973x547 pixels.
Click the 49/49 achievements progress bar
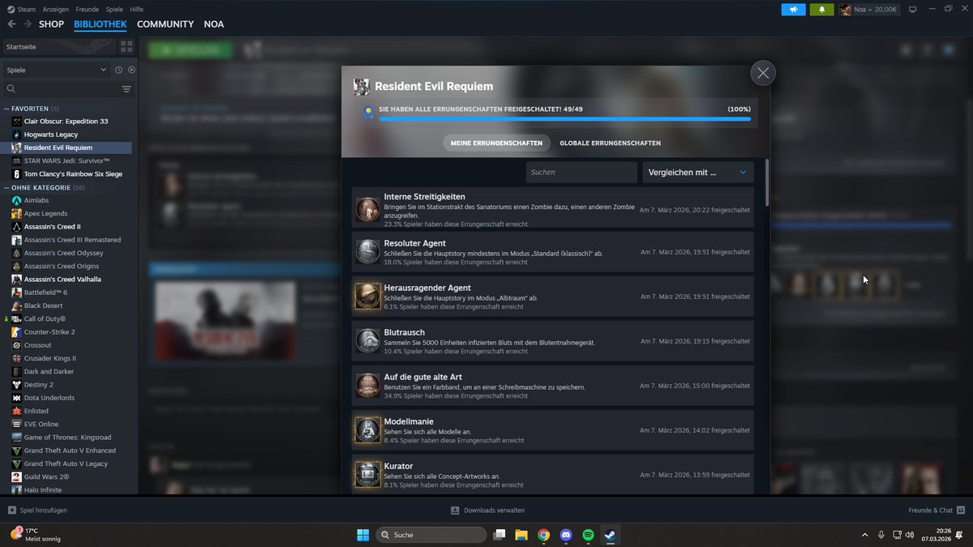(x=565, y=119)
